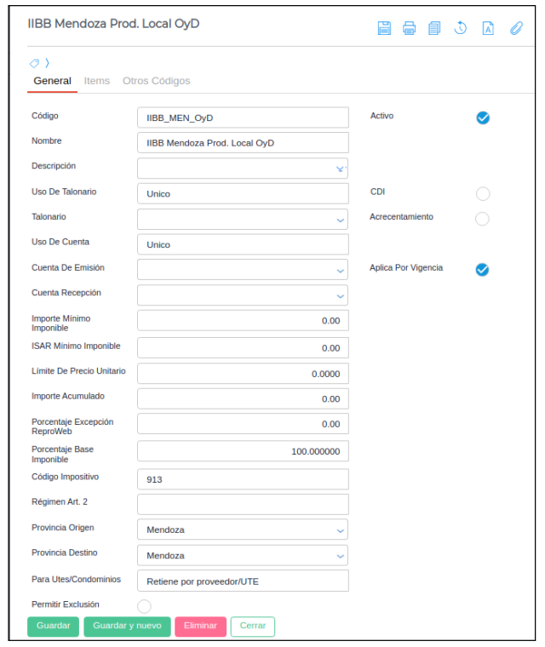The width and height of the screenshot is (545, 647).
Task: Click the Código Impositivo input field
Action: [x=243, y=479]
